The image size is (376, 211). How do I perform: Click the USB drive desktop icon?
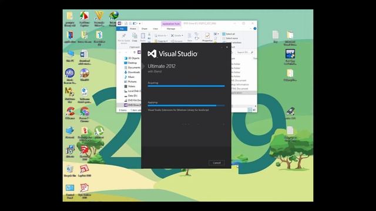point(290,113)
